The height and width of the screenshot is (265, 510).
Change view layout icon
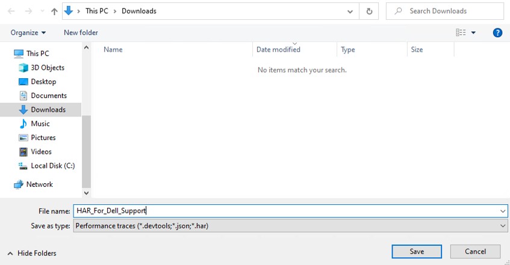click(461, 32)
